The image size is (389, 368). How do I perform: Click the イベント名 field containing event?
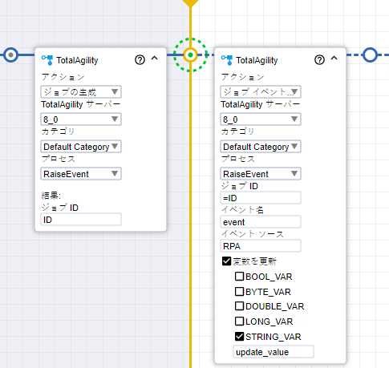pyautogui.click(x=261, y=222)
